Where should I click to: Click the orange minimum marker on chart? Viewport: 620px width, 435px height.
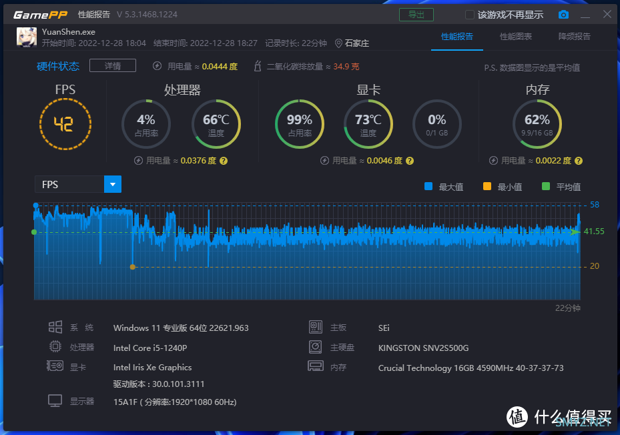[x=132, y=267]
